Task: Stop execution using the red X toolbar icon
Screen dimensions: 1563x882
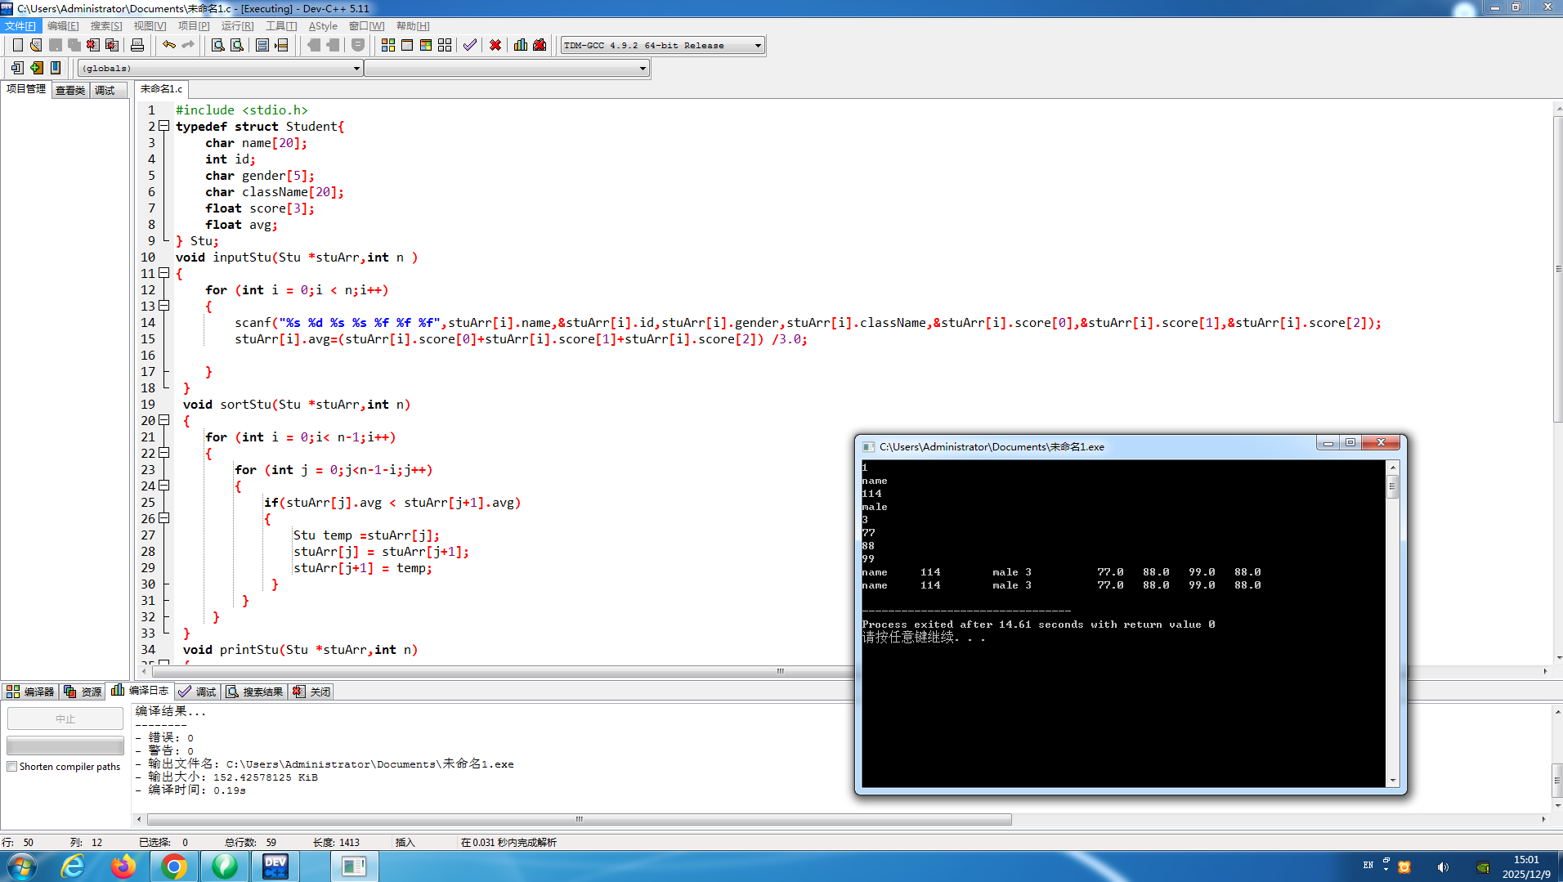Action: [495, 45]
